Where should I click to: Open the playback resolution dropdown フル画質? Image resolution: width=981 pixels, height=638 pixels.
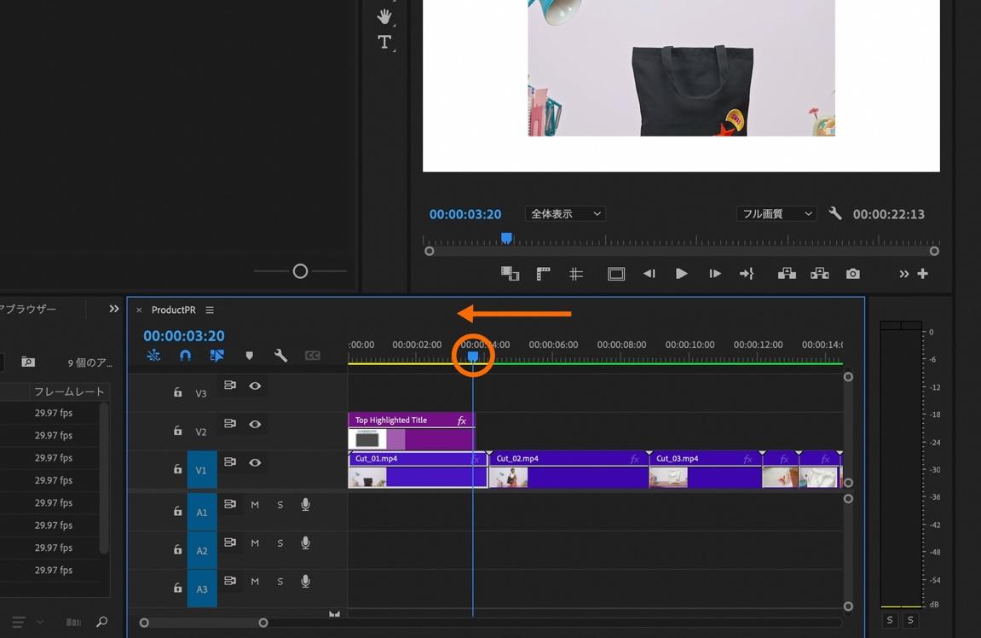click(x=776, y=213)
